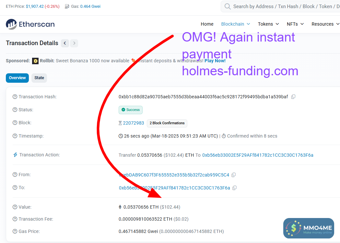Screen dimensions: 340x243
Task: Copy the transaction hash
Action: (x=293, y=97)
